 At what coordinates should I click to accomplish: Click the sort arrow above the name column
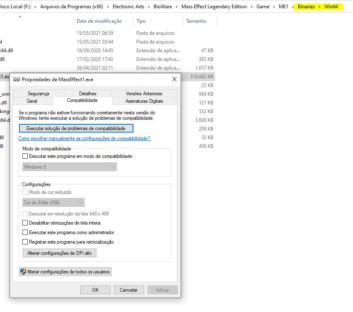(20, 17)
